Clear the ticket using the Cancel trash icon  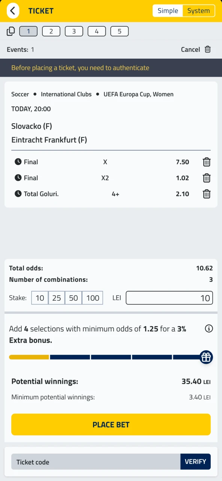(208, 49)
